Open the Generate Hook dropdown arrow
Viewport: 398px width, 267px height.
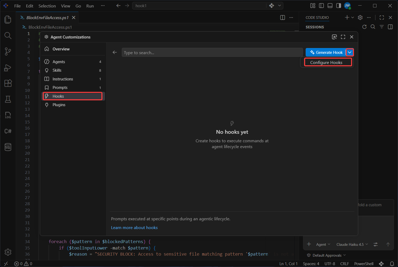pyautogui.click(x=350, y=52)
